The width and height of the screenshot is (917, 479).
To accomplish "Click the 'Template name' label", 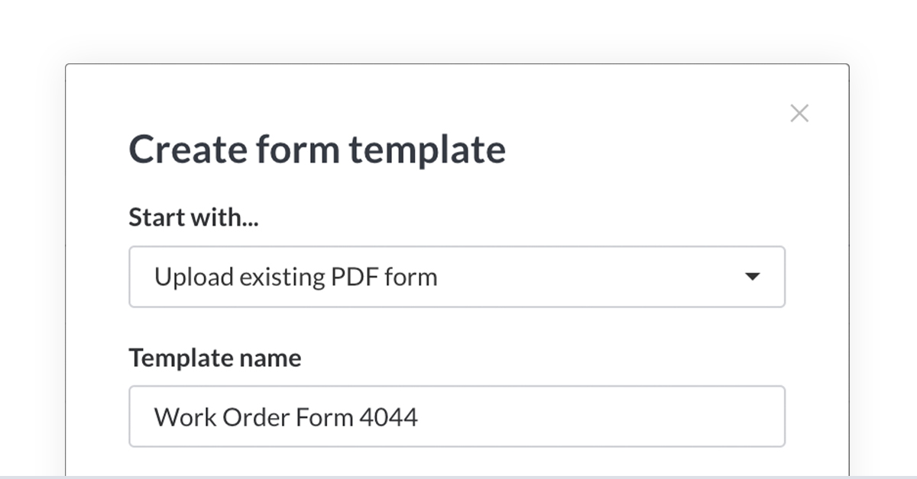I will click(215, 358).
